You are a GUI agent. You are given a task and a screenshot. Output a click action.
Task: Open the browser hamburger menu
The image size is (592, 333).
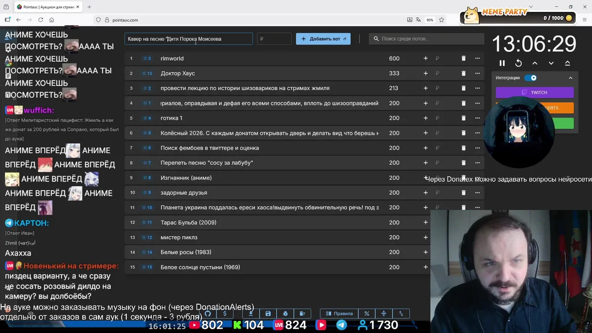pos(585,20)
